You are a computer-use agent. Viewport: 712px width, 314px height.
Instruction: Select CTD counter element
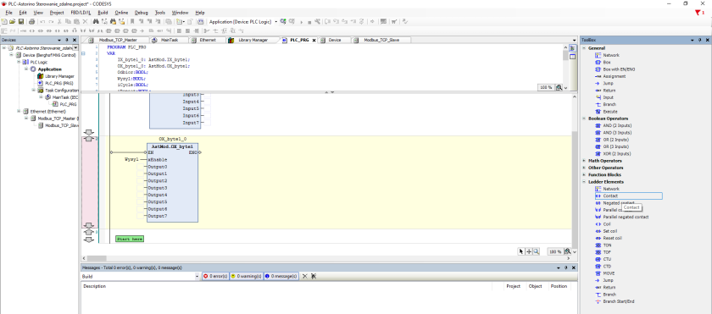tap(607, 267)
